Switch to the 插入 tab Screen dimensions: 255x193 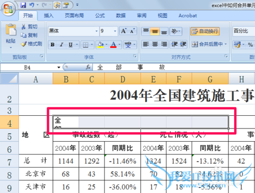click(x=48, y=16)
